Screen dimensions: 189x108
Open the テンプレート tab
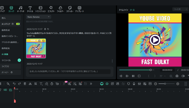(79, 9)
